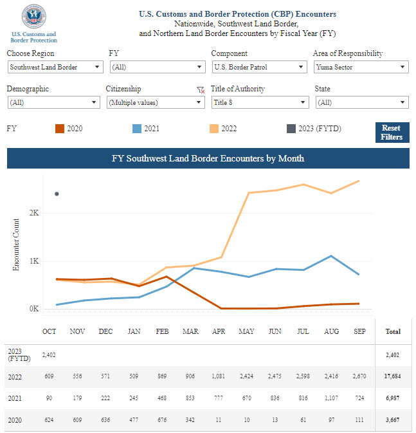
Task: Click the U.S. Customs and Border Protection logo
Action: point(33,23)
